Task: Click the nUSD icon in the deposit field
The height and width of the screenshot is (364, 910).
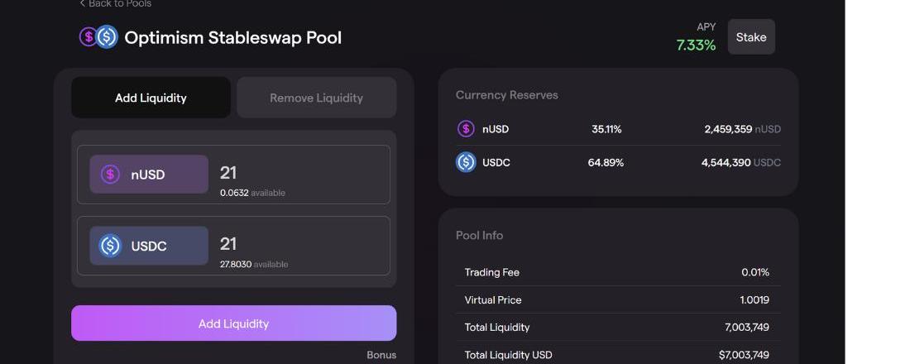Action: [110, 175]
